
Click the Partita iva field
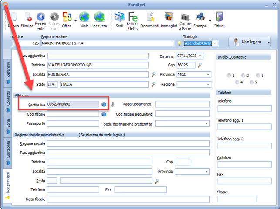(73, 104)
